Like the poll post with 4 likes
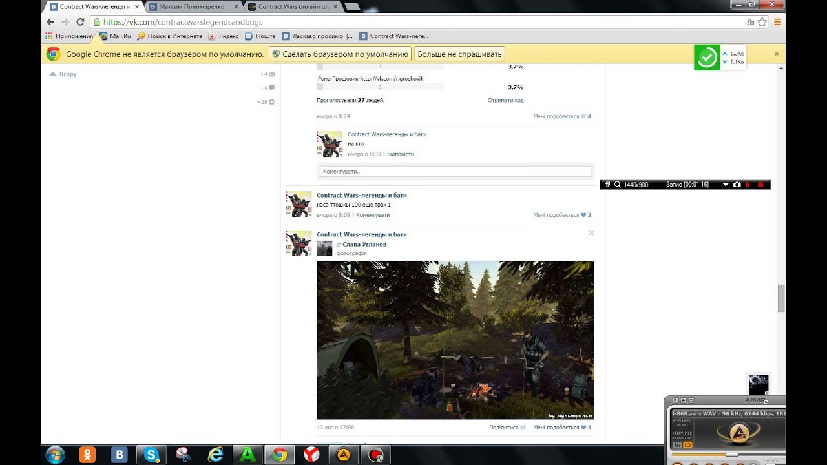The width and height of the screenshot is (827, 465). (562, 116)
